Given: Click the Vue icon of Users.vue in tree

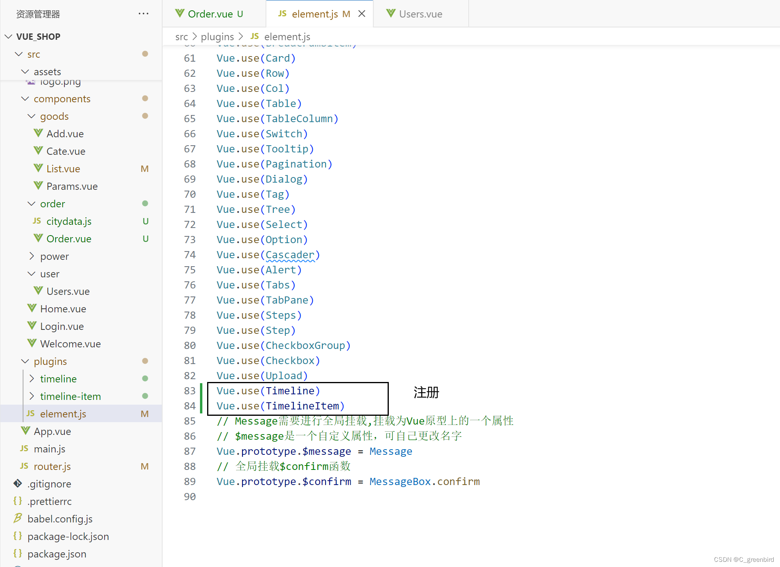Looking at the screenshot, I should coord(38,290).
